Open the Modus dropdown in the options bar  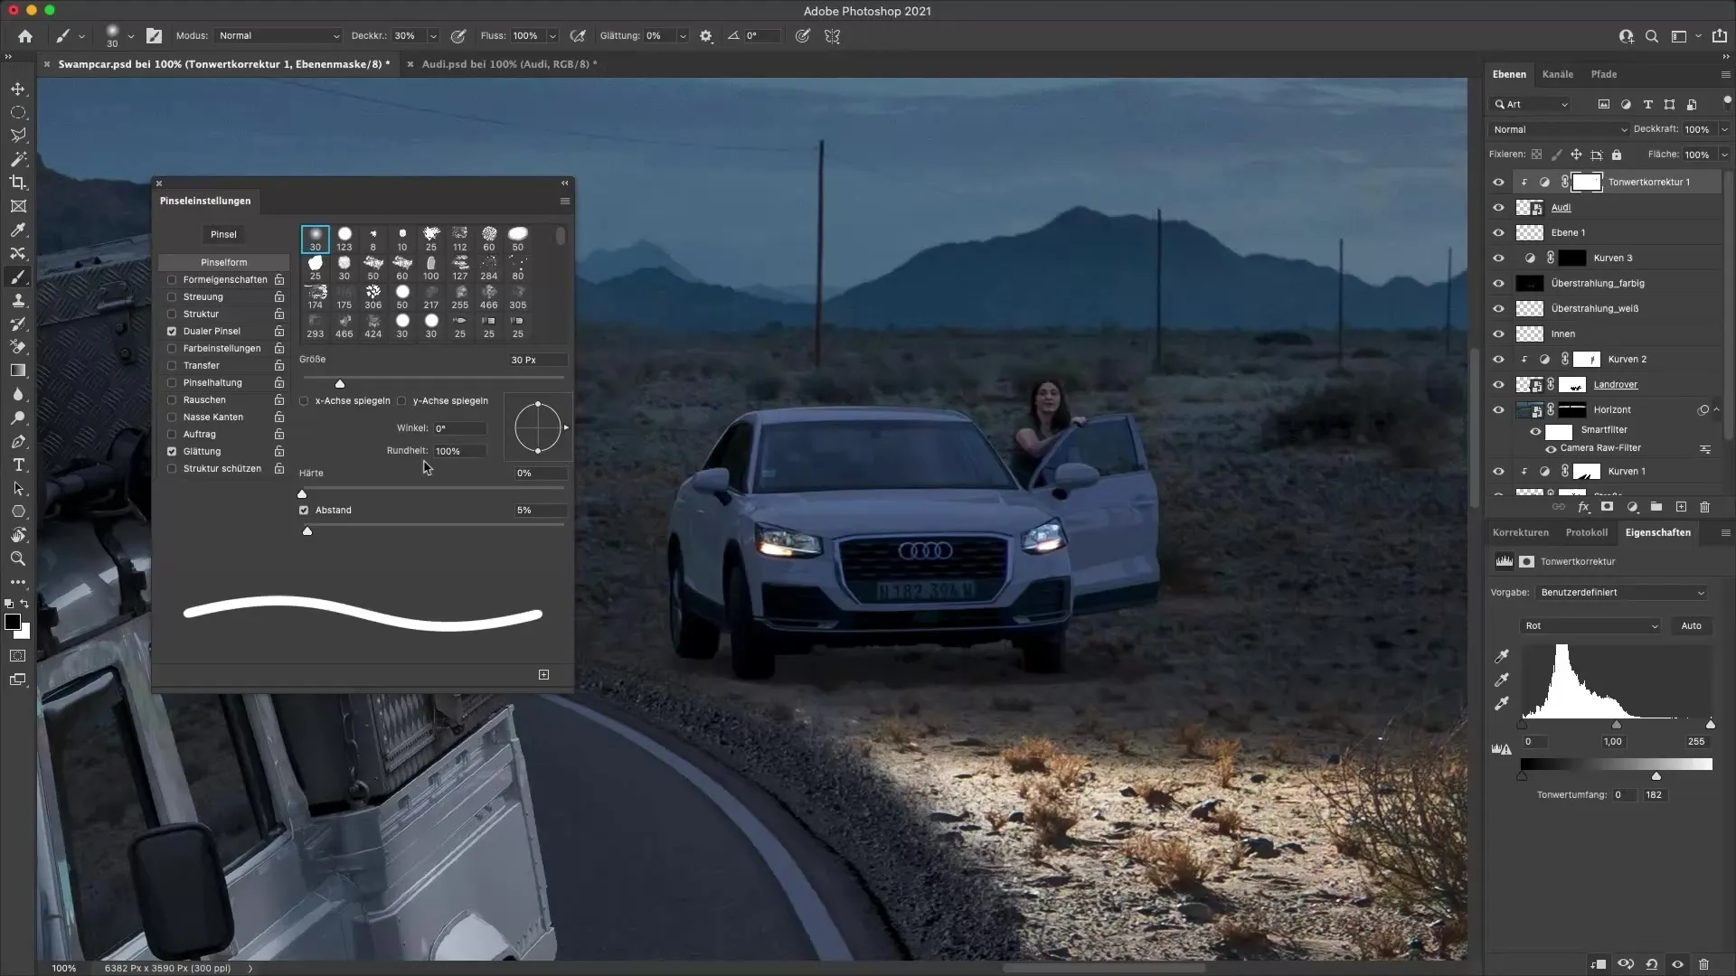click(278, 36)
